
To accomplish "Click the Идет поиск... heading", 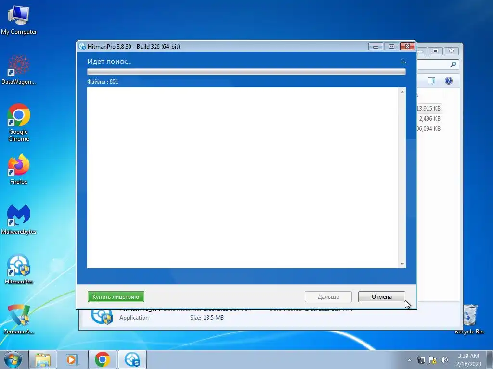I will pyautogui.click(x=109, y=61).
